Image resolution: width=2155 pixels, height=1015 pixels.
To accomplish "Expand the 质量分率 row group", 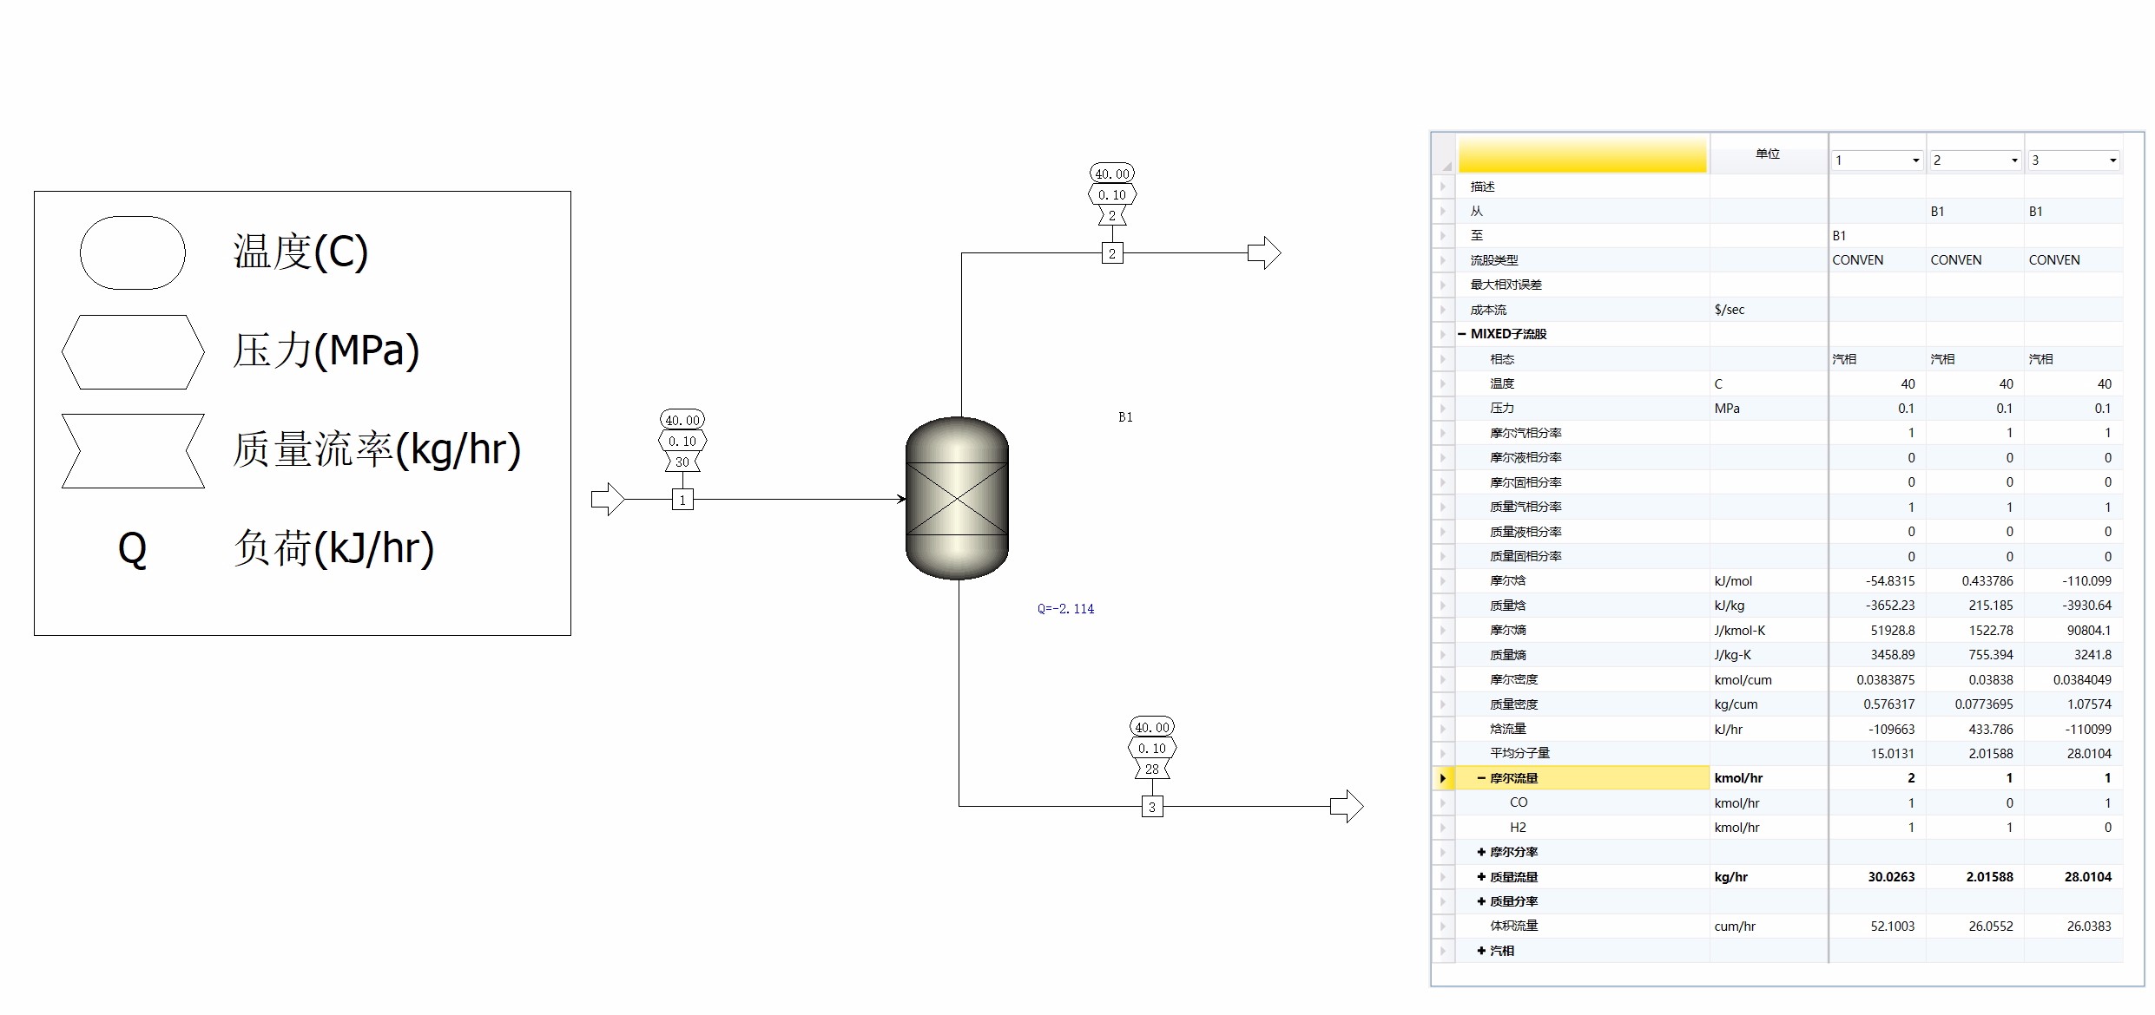I will tap(1481, 901).
